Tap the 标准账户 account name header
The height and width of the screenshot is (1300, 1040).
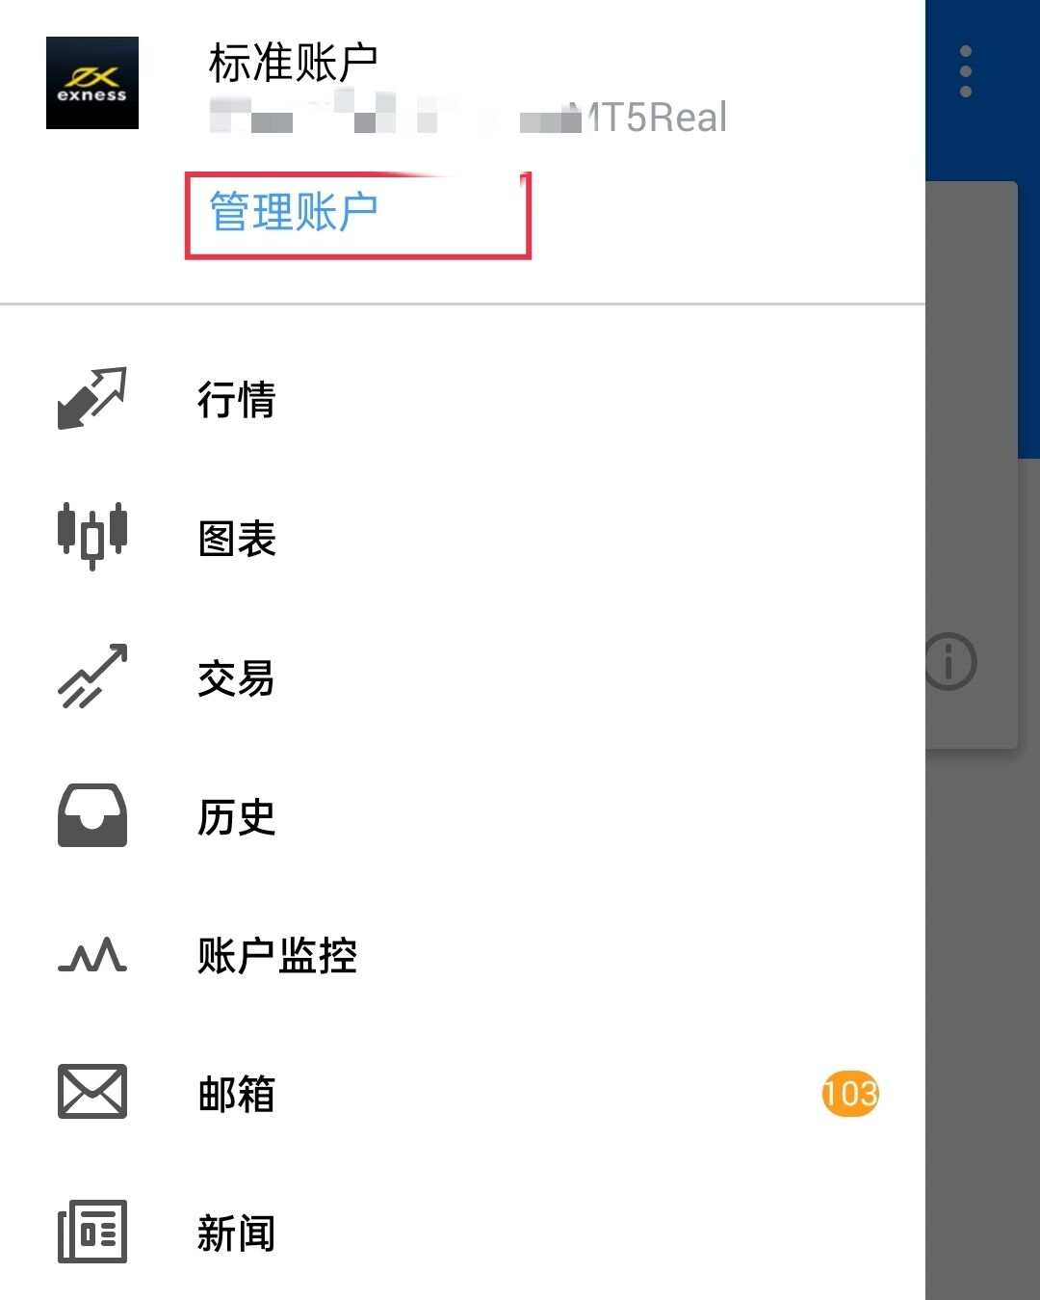(x=294, y=64)
